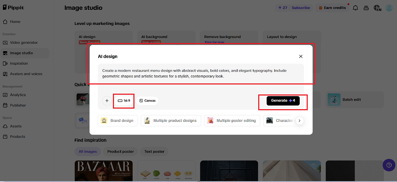Click the Image studio page title

(x=83, y=8)
